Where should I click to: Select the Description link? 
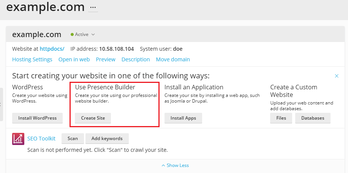coord(136,59)
